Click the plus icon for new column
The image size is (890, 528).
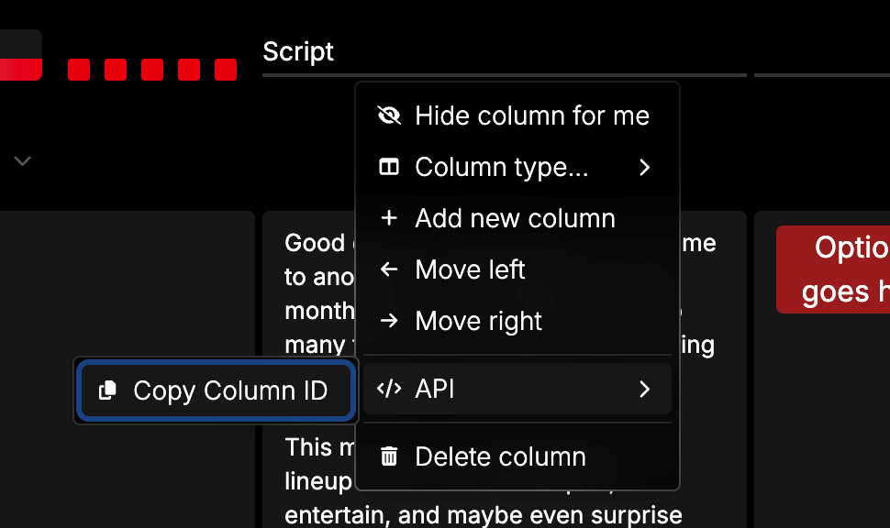(389, 218)
